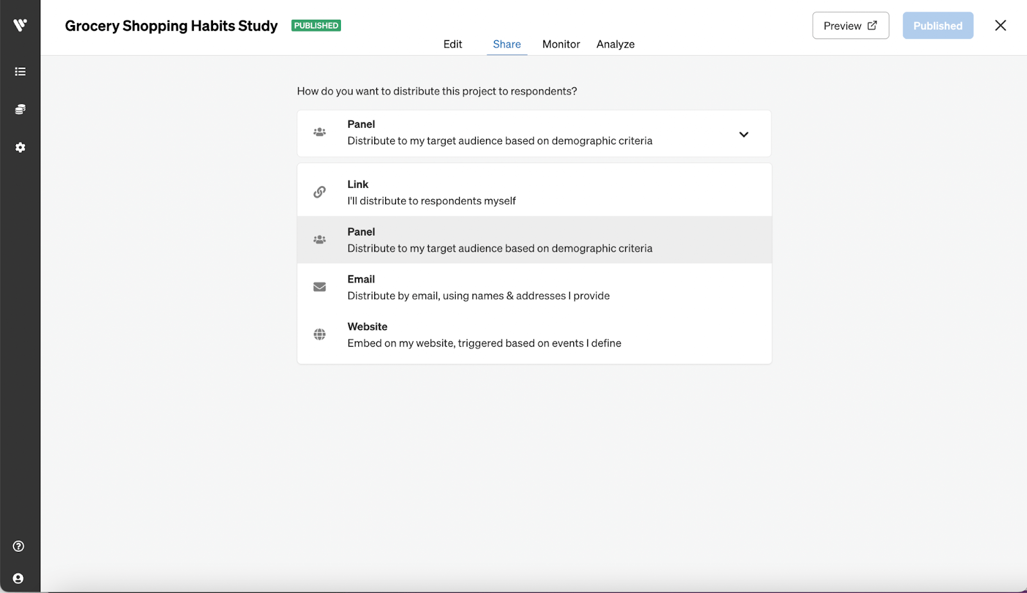Collapse the distribution dropdown chevron
The height and width of the screenshot is (593, 1027).
coord(743,134)
